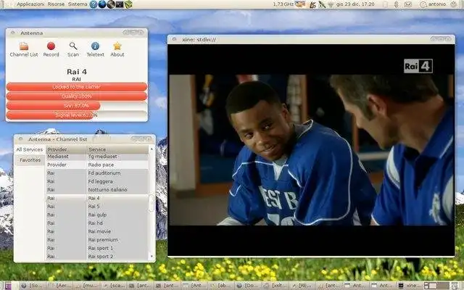Click the channel list scrollbar thumb
This screenshot has width=464, height=290.
pos(152,203)
